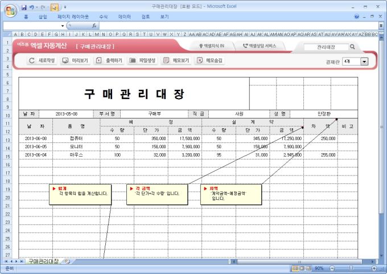387x274 pixels.
Task: Expand the Name Box dropdown
Action: pyautogui.click(x=63, y=26)
